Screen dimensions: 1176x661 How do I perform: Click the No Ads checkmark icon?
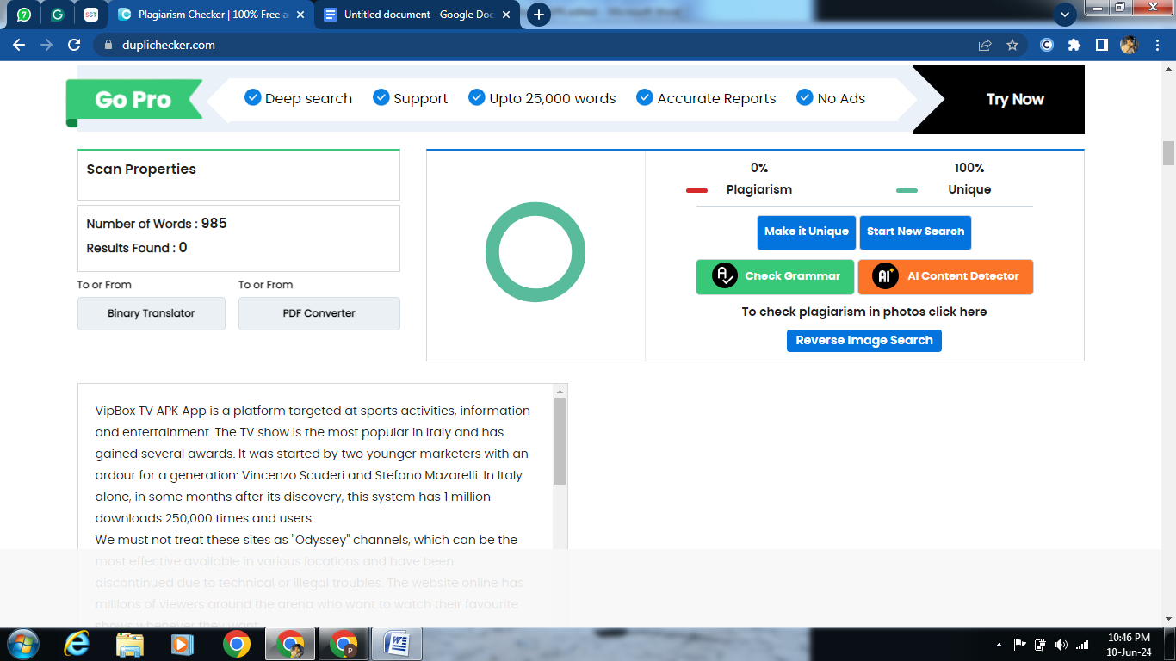coord(805,97)
